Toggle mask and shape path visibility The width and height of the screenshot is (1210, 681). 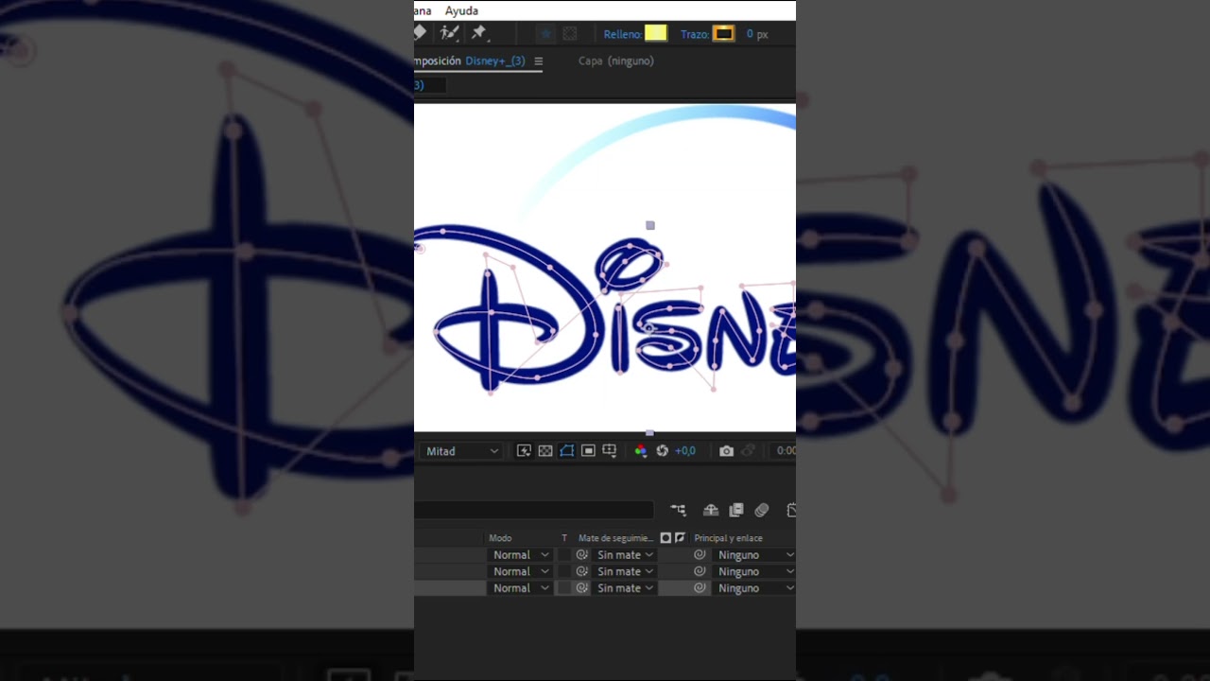566,451
